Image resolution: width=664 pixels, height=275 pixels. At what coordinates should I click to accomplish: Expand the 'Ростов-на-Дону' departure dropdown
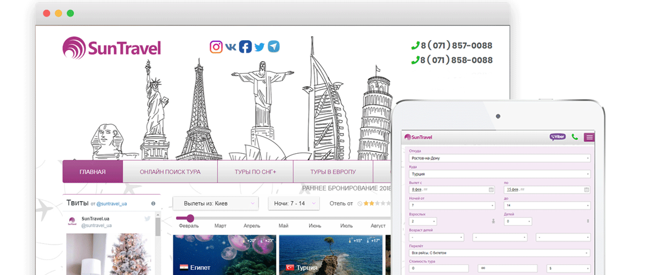[499, 158]
